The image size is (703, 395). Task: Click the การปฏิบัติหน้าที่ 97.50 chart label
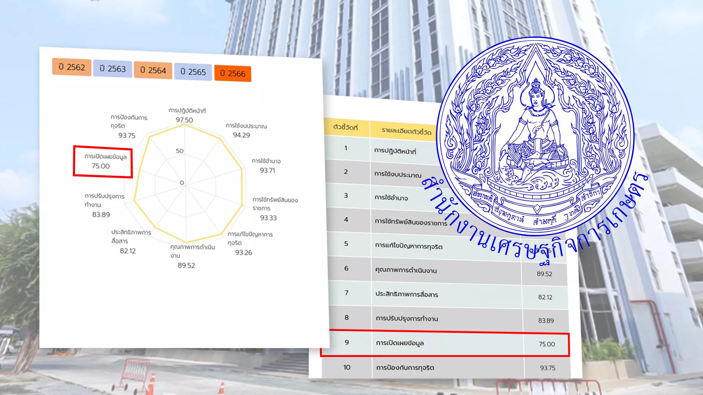(186, 115)
